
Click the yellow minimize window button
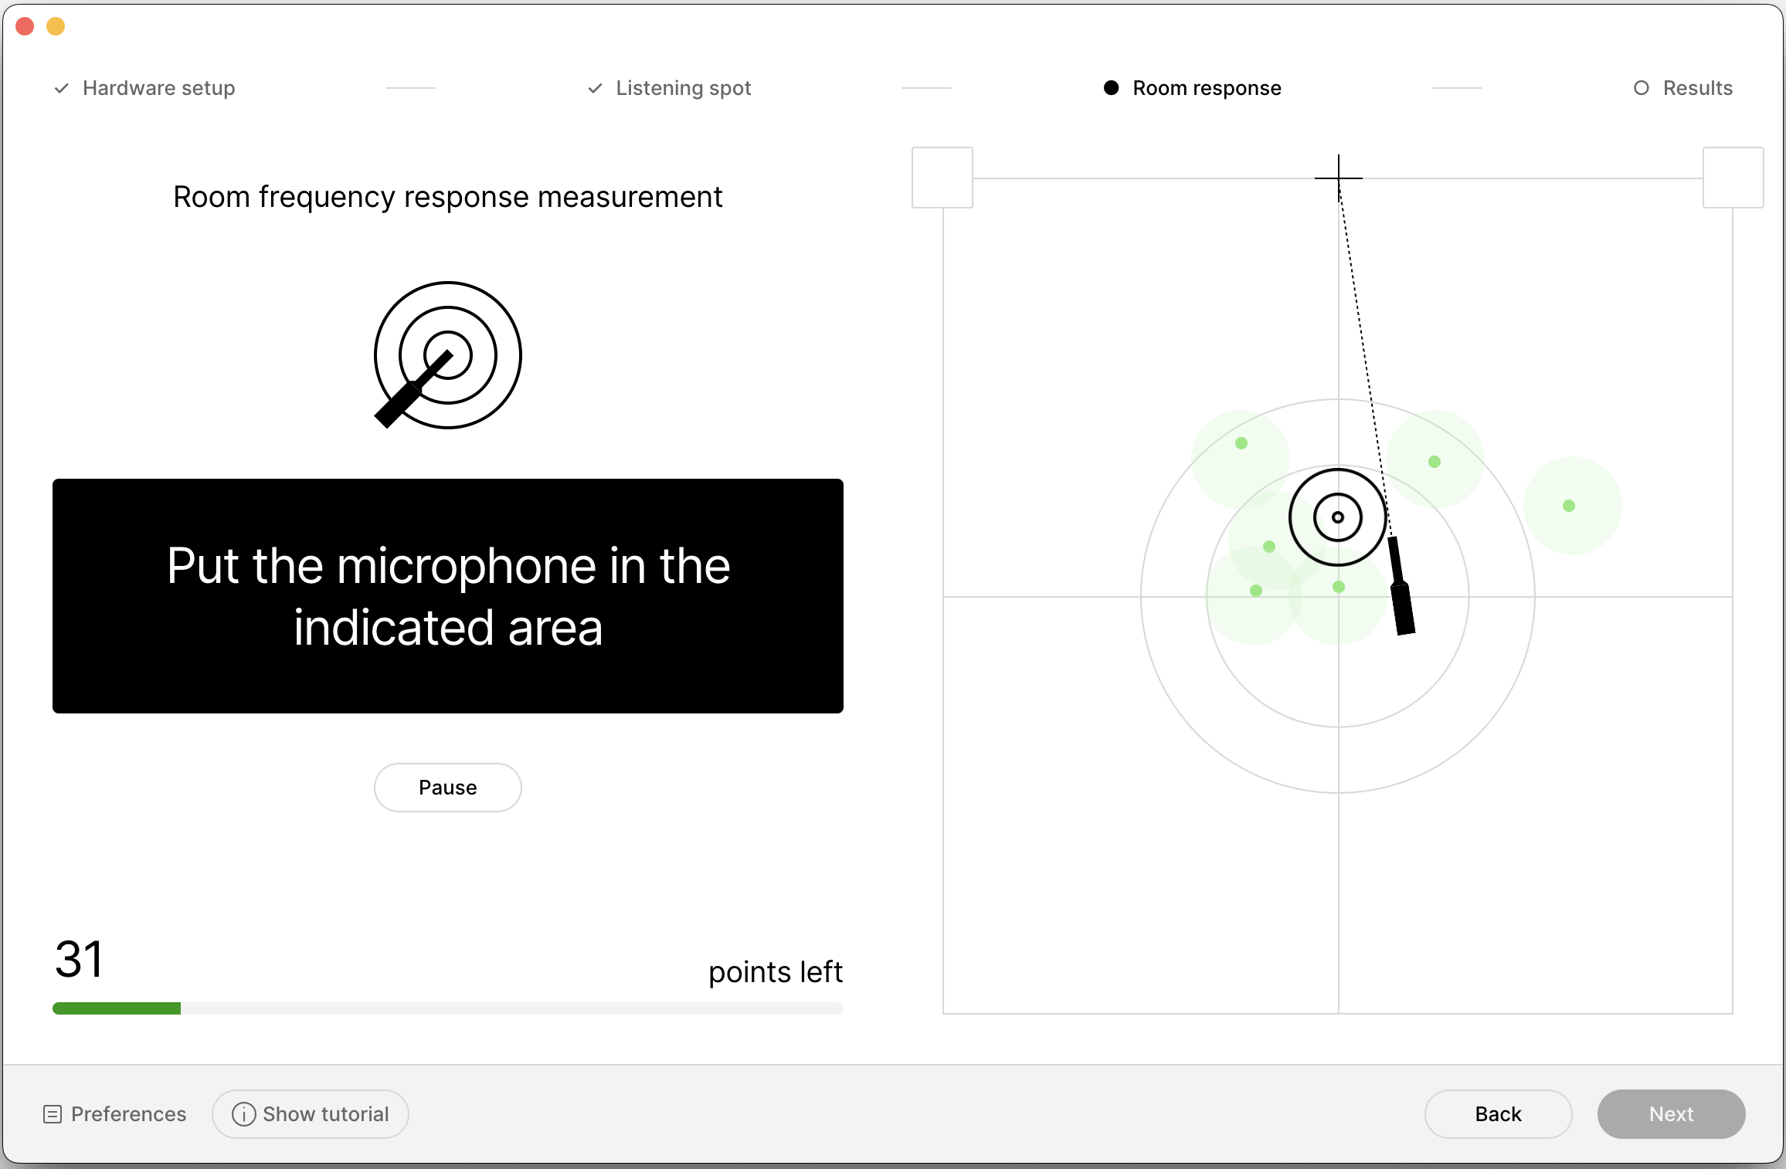point(56,26)
